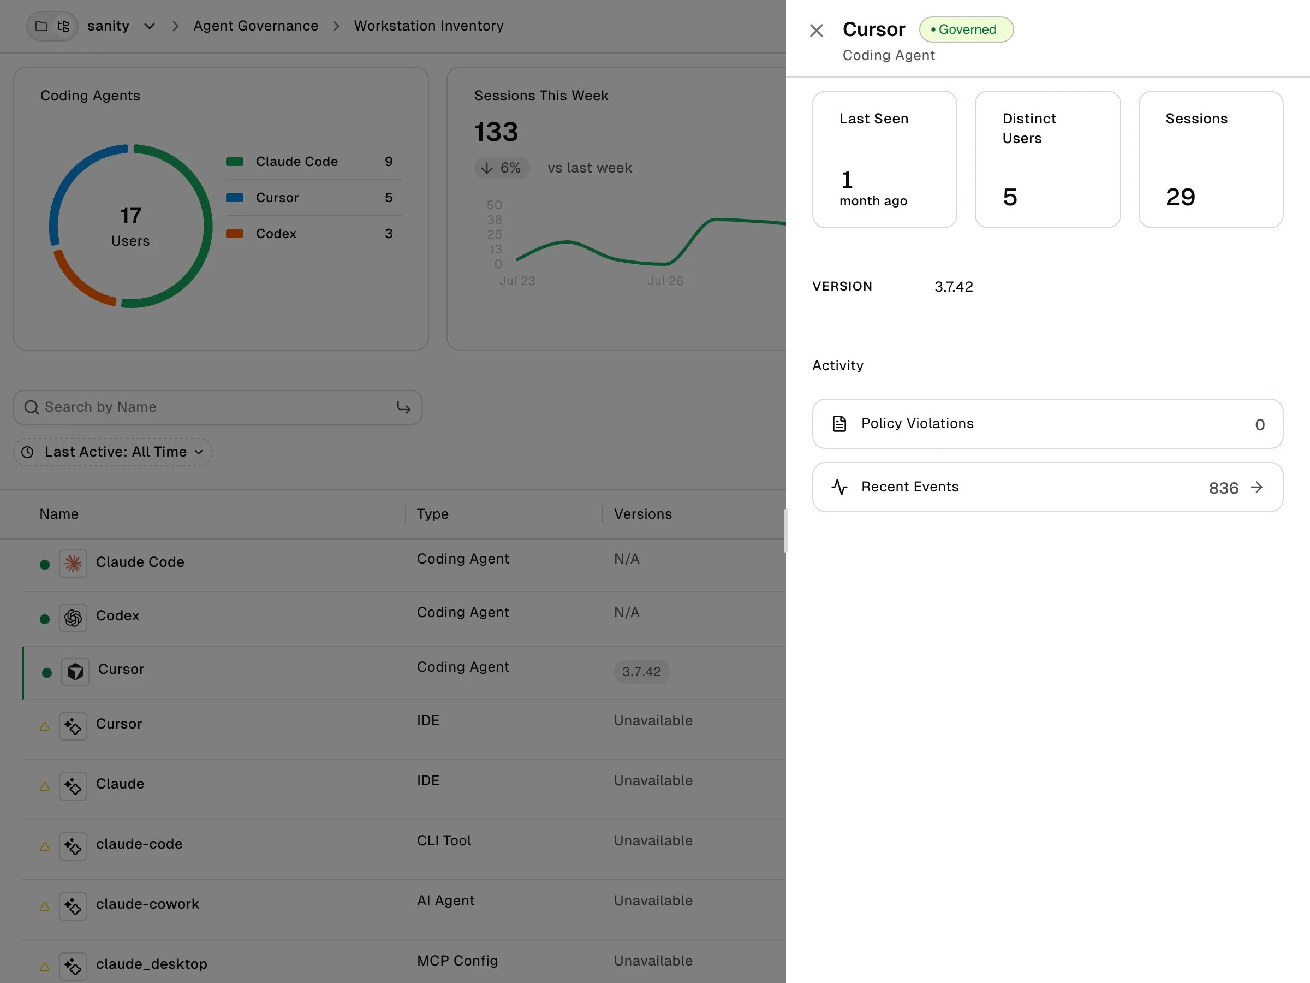The image size is (1310, 983).
Task: Open Recent Events using the arrow
Action: 1257,487
